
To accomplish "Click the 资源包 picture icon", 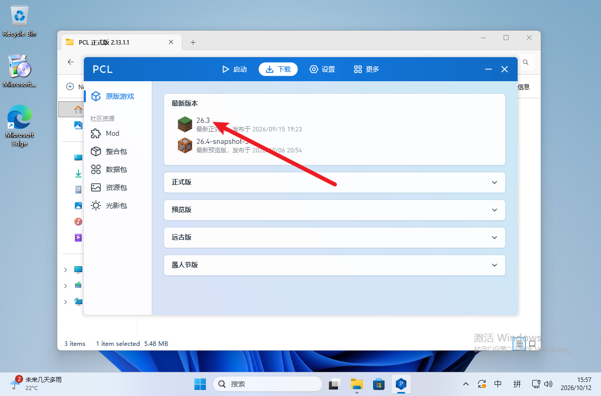I will [x=96, y=187].
